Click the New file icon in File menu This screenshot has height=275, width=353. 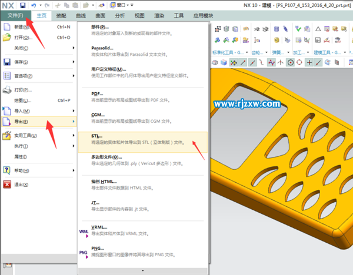(7, 27)
